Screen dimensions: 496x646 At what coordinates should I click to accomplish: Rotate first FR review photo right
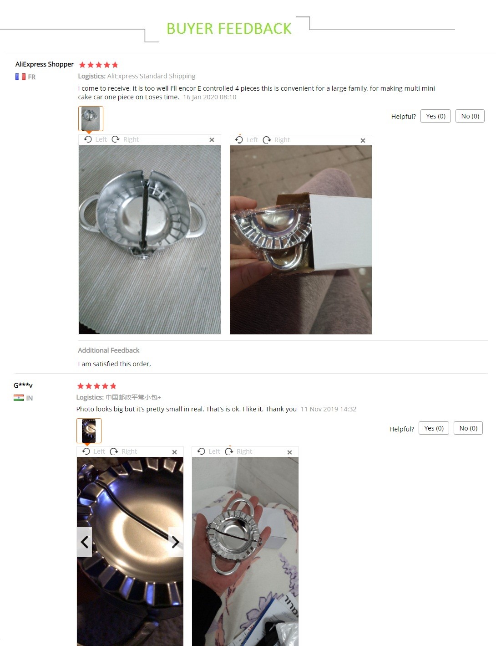point(125,139)
